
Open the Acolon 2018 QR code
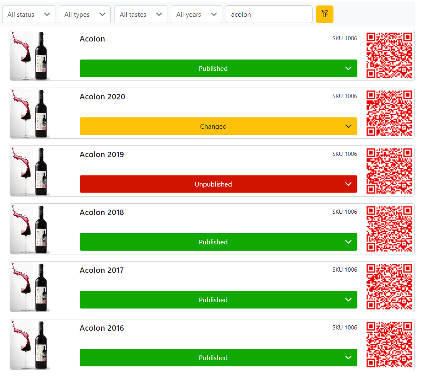point(389,229)
